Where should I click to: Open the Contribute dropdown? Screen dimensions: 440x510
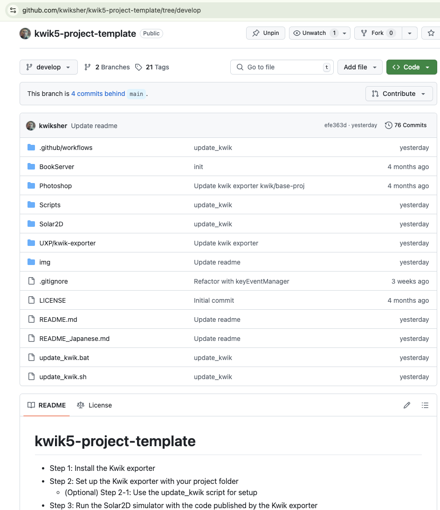(399, 94)
